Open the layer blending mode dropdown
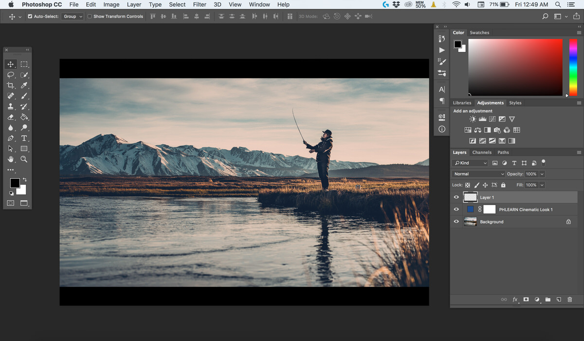Viewport: 584px width, 341px height. [478, 173]
